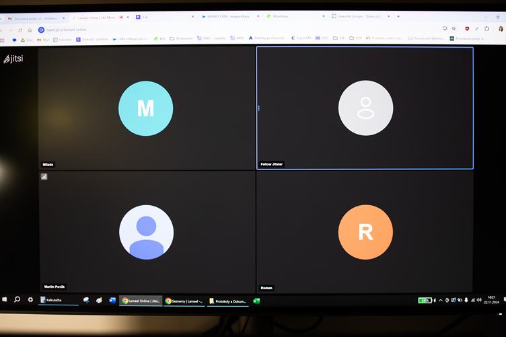Image resolution: width=506 pixels, height=337 pixels.
Task: Open Excel from the taskbar
Action: tap(256, 301)
